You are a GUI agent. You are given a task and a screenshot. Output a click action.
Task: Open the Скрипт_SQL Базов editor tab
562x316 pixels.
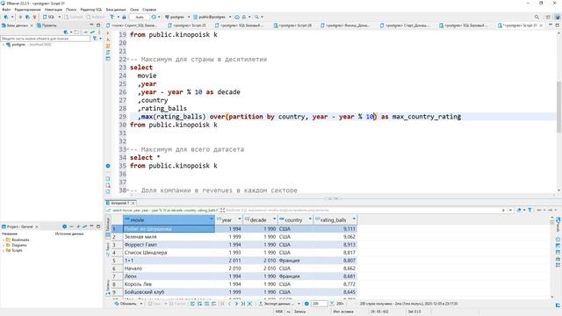[131, 25]
